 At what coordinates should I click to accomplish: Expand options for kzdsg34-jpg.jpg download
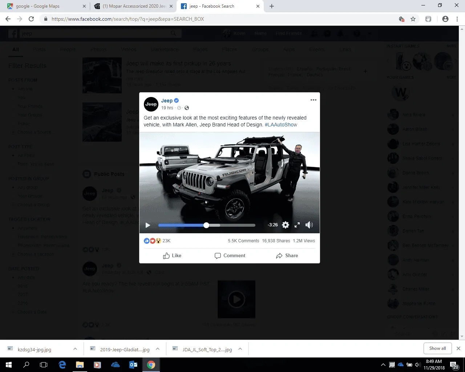pyautogui.click(x=75, y=349)
